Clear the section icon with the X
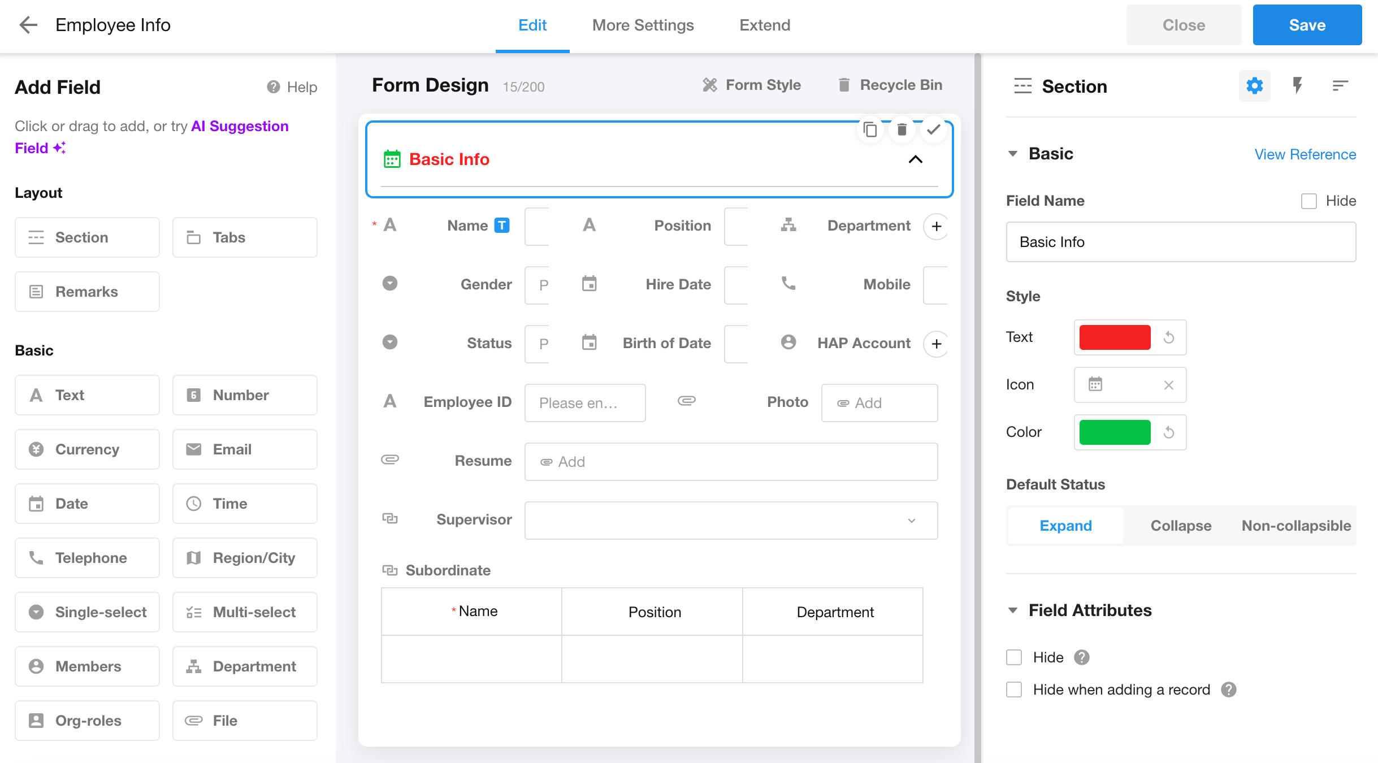The image size is (1378, 763). point(1169,385)
